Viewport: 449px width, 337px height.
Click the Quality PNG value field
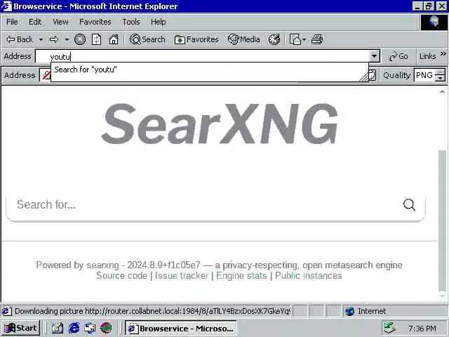(x=424, y=75)
